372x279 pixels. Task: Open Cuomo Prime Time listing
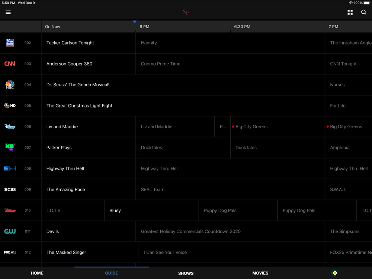pyautogui.click(x=230, y=64)
